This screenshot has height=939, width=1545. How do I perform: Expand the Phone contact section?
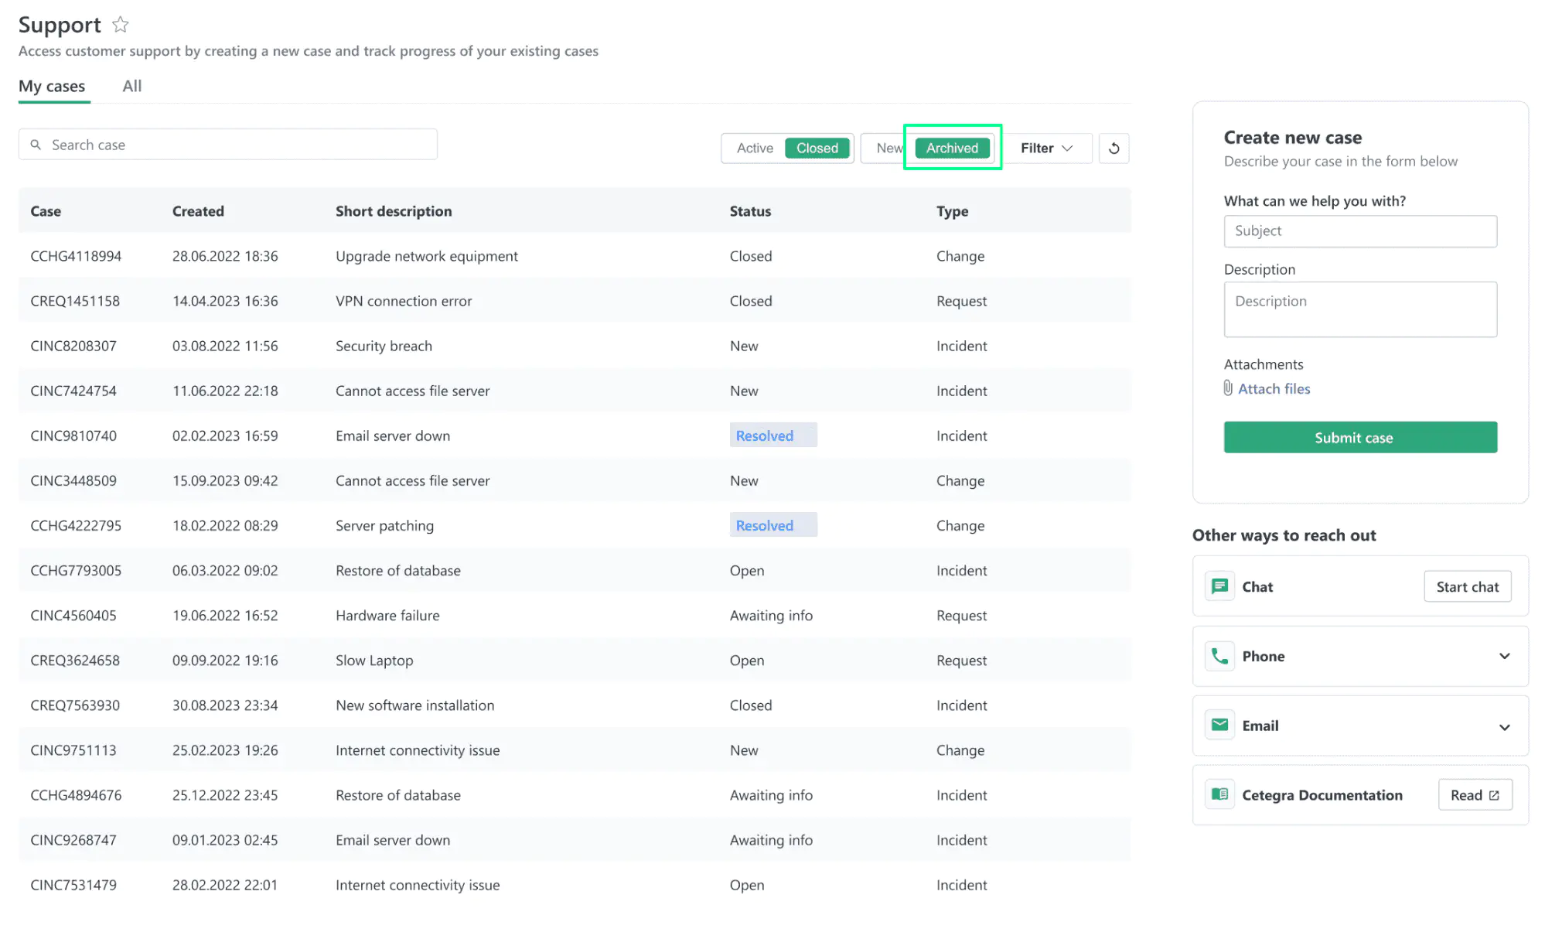click(x=1504, y=656)
